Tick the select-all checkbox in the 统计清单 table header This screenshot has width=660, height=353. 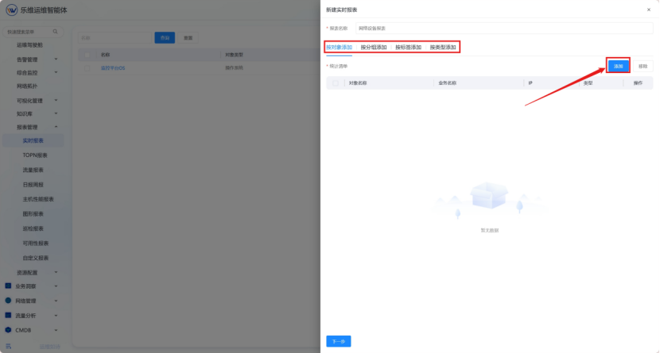tap(335, 83)
